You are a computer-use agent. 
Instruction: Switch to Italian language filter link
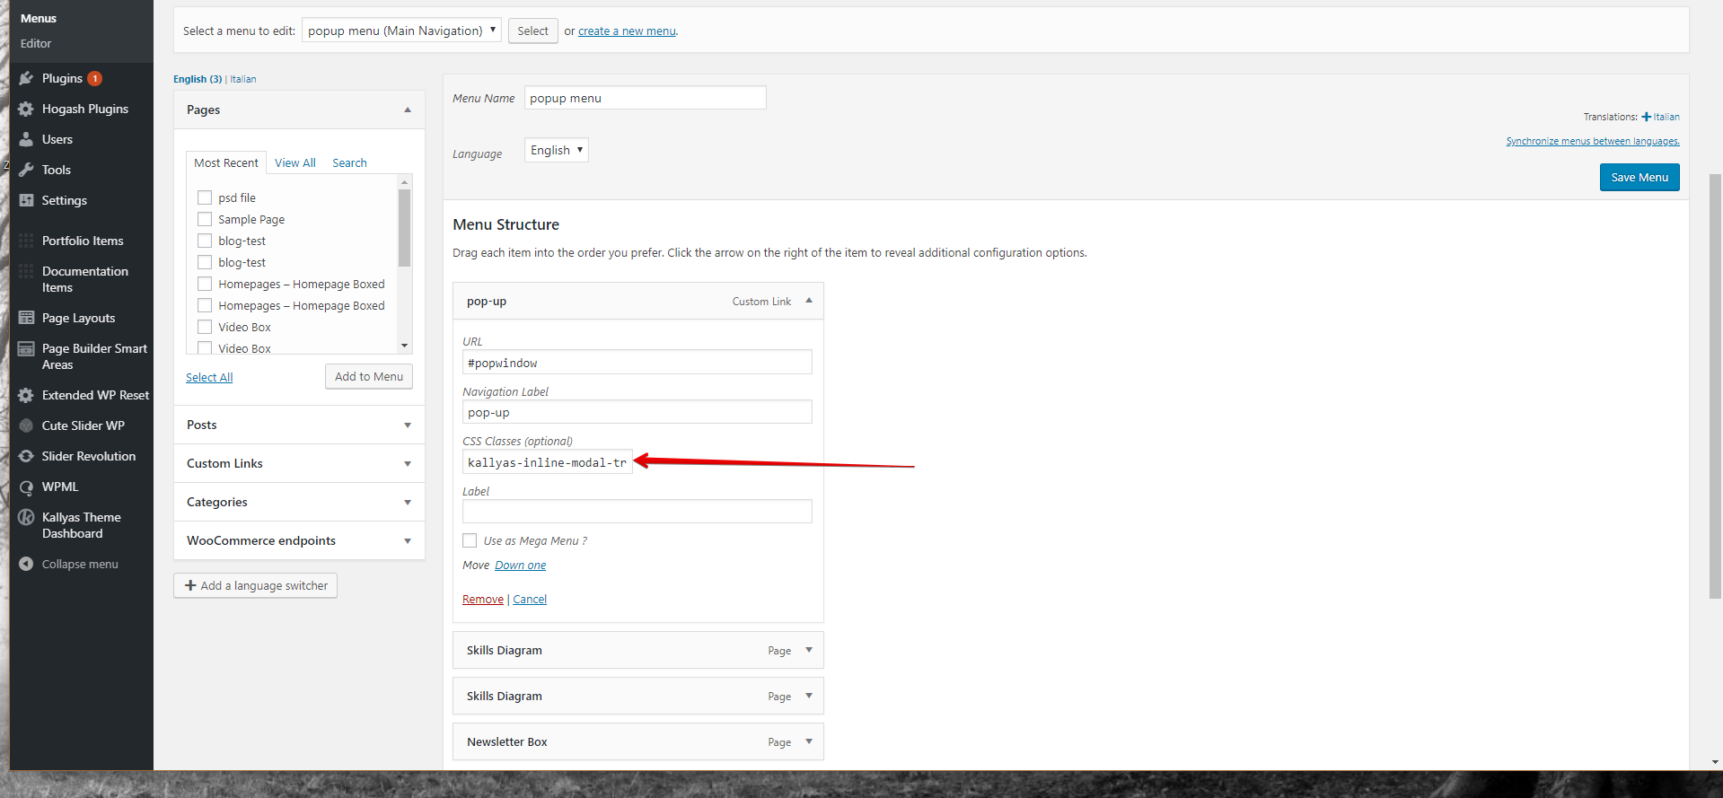coord(243,79)
